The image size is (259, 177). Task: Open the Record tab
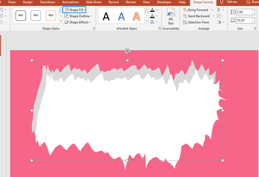point(113,2)
